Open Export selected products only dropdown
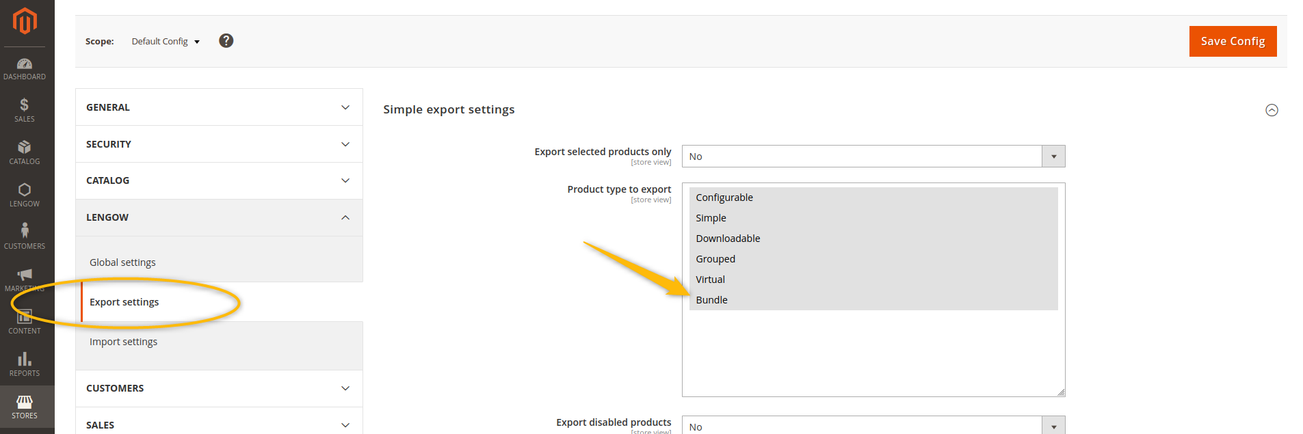 click(873, 157)
